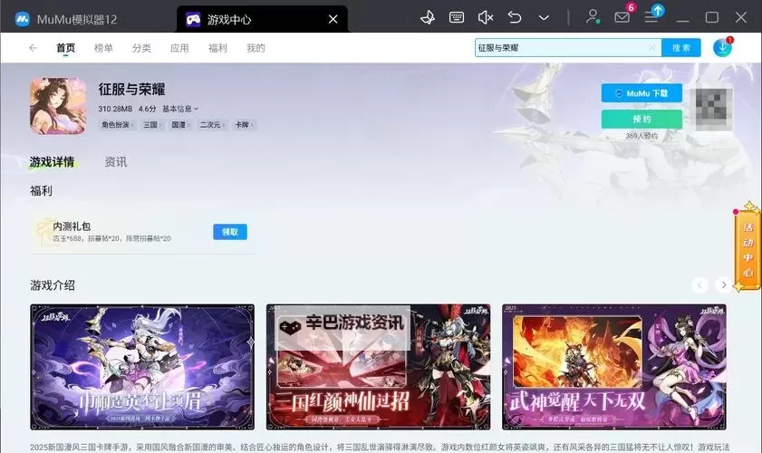Click the green 预约 button
762x453 pixels.
click(641, 119)
